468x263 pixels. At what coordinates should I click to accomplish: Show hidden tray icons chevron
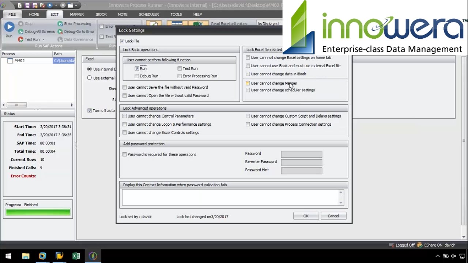(437, 256)
